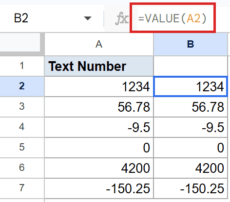Select cell B7 containing -150.25
Image resolution: width=230 pixels, height=202 pixels.
191,188
